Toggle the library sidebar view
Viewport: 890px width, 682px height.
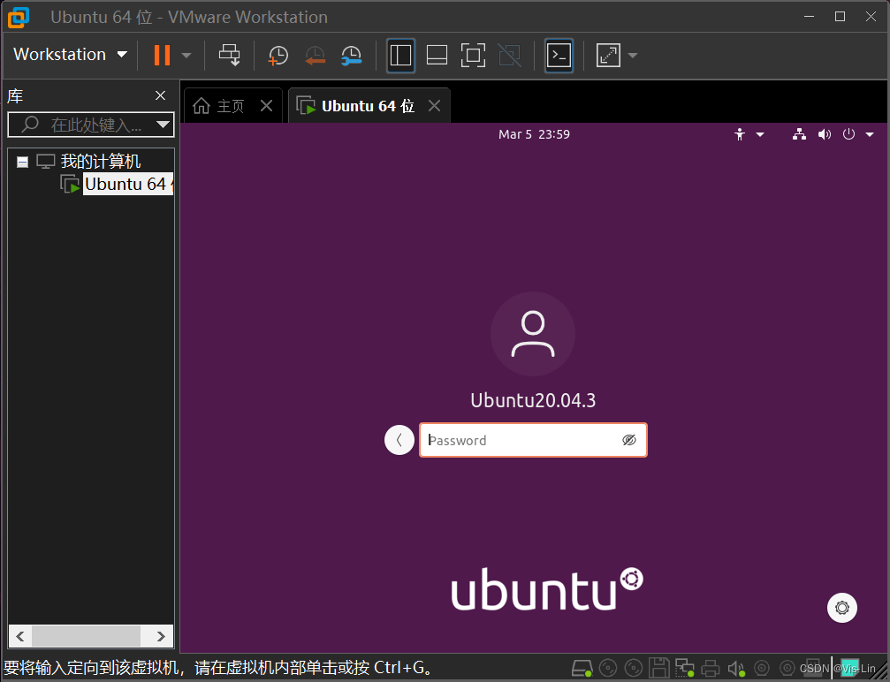[400, 56]
